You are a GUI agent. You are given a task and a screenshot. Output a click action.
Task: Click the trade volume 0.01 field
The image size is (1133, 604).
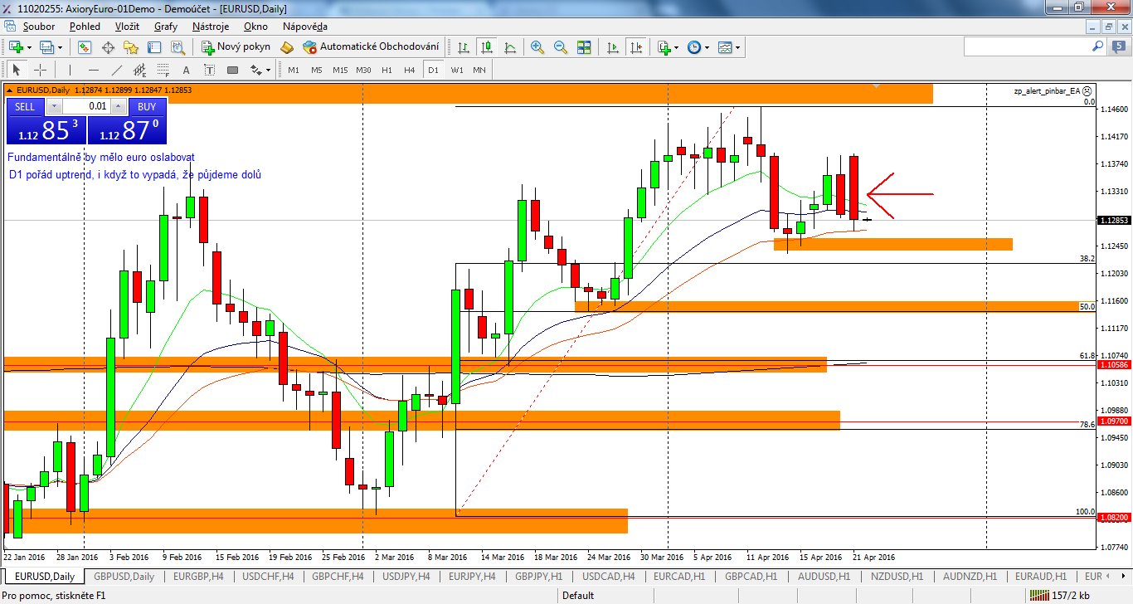pyautogui.click(x=86, y=106)
